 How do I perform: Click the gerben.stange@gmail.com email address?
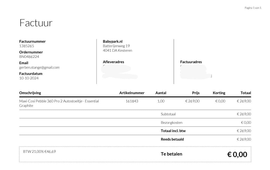(x=39, y=67)
